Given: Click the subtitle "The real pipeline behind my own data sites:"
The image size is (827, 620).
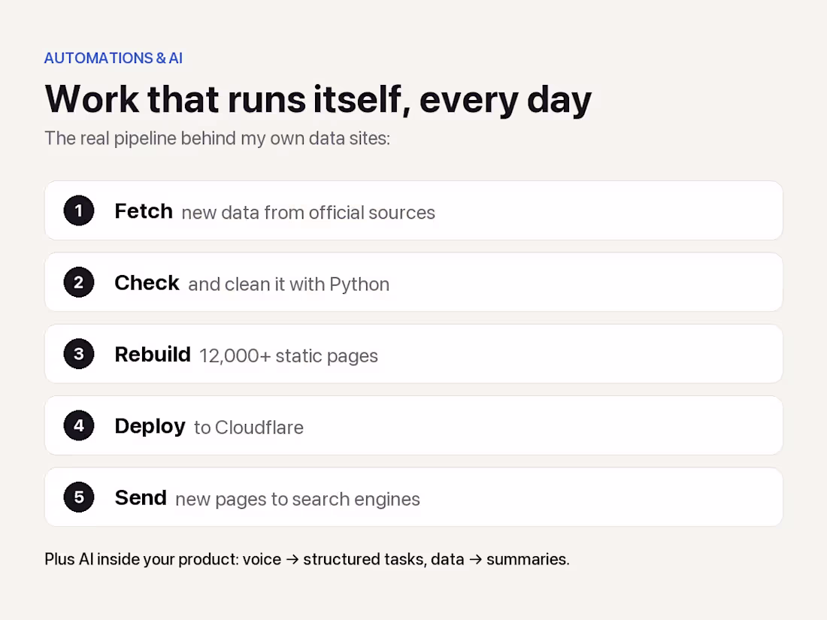Looking at the screenshot, I should pos(217,139).
